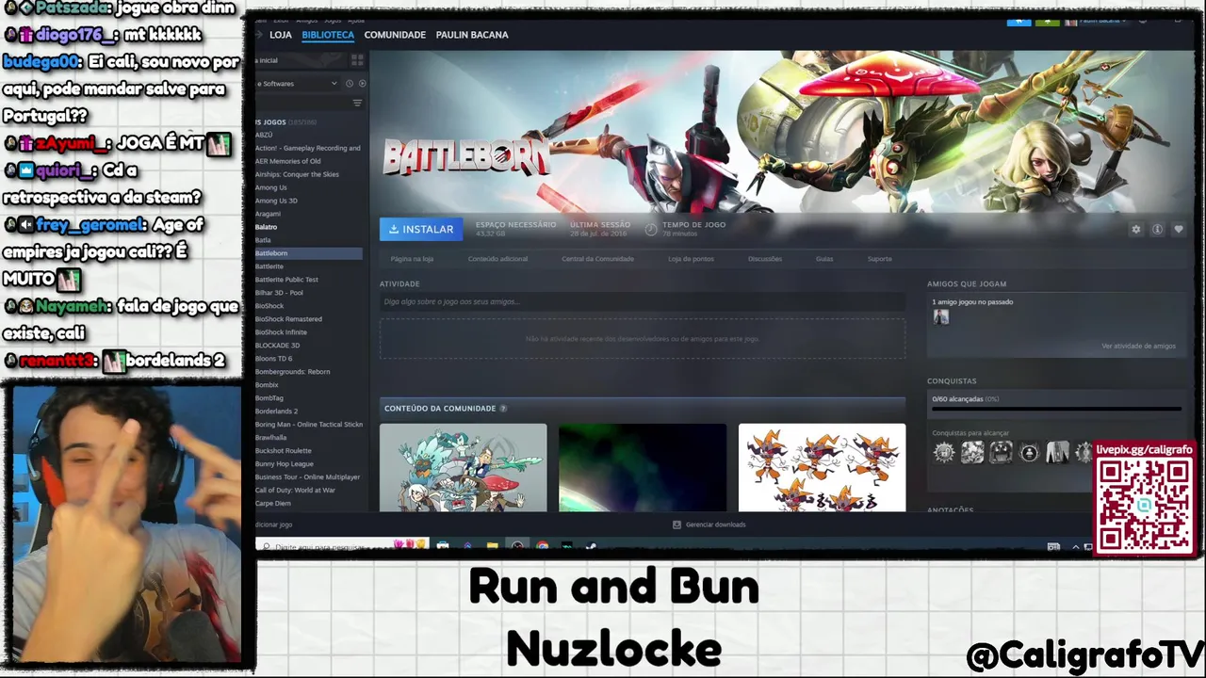Select BioShock Infinite in the games list
The width and height of the screenshot is (1206, 678).
(x=281, y=332)
